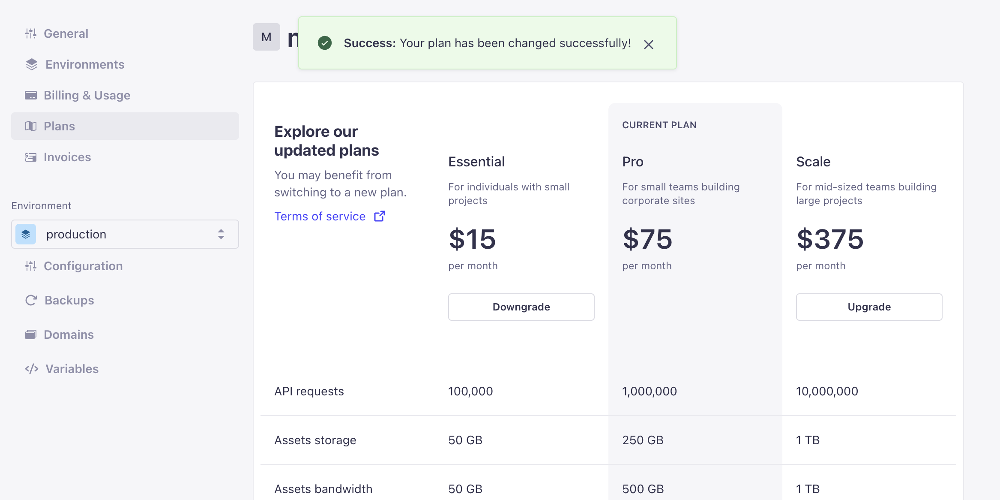Click the Backups refresh icon
The width and height of the screenshot is (1000, 500).
(31, 300)
